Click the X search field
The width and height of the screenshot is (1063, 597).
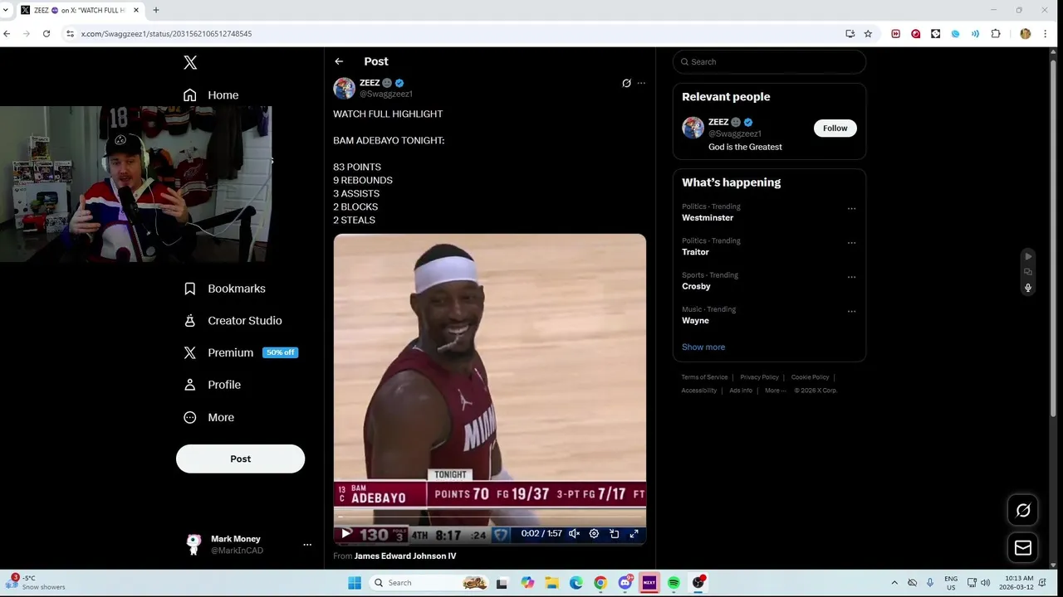click(x=769, y=62)
